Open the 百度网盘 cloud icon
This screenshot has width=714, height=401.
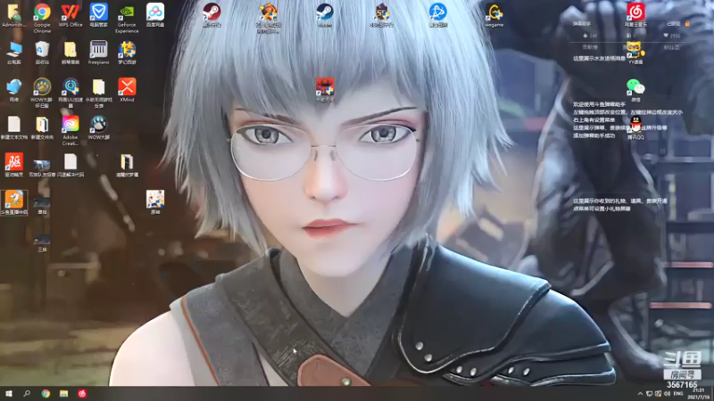tap(155, 15)
